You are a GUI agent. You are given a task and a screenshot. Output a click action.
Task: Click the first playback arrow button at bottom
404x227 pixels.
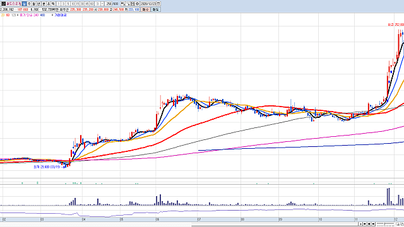point(360,224)
